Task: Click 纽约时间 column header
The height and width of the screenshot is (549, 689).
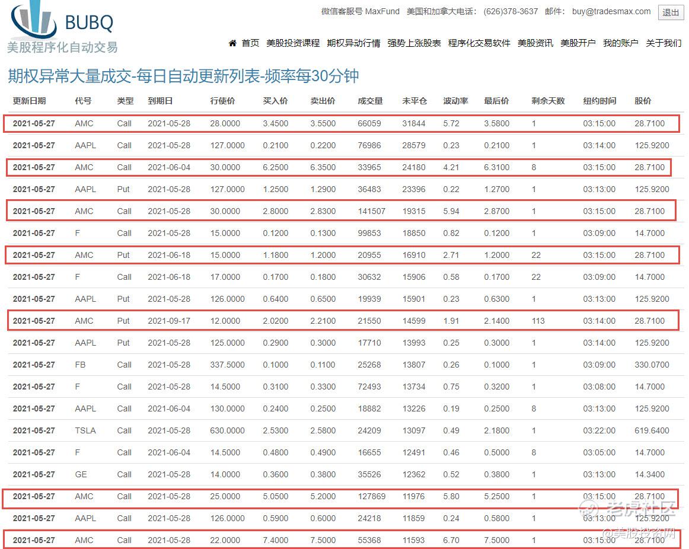Action: (x=600, y=101)
